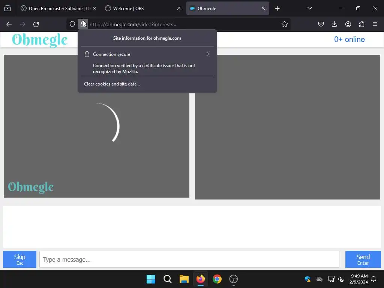Screen dimensions: 384x288
Task: Bookmark this page with star icon
Action: (x=284, y=24)
